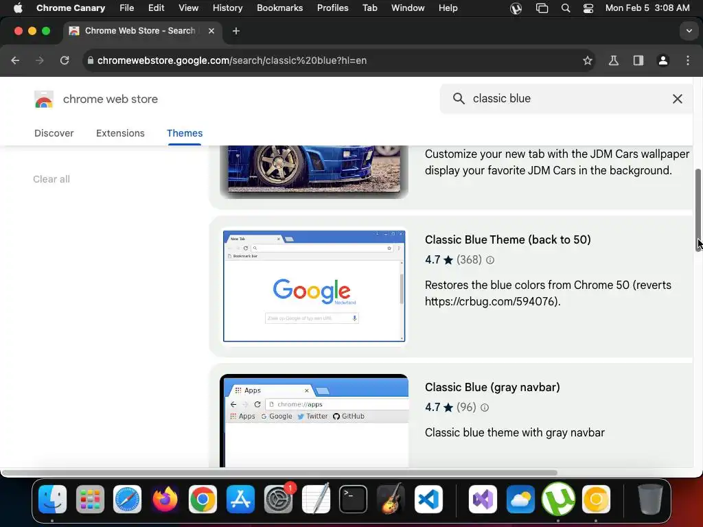Image resolution: width=703 pixels, height=527 pixels.
Task: Click the date and time in menu bar
Action: [647, 8]
